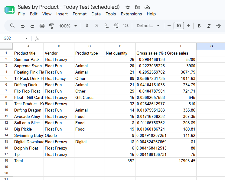Open the Extensions menu
This screenshot has width=225, height=180.
coord(131,14)
